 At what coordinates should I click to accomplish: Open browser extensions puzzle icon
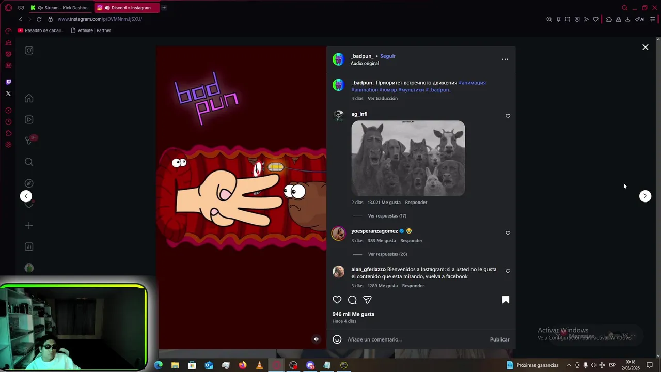tap(609, 19)
